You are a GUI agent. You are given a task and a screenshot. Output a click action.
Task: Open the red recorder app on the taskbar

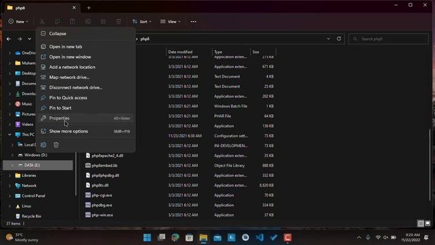click(288, 238)
